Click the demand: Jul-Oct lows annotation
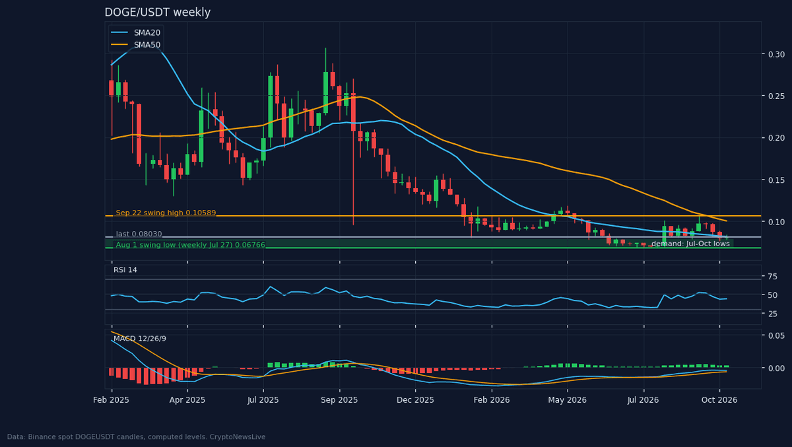Screen dimensions: 792x447 pos(690,244)
